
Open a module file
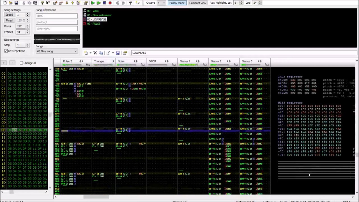tap(10, 3)
